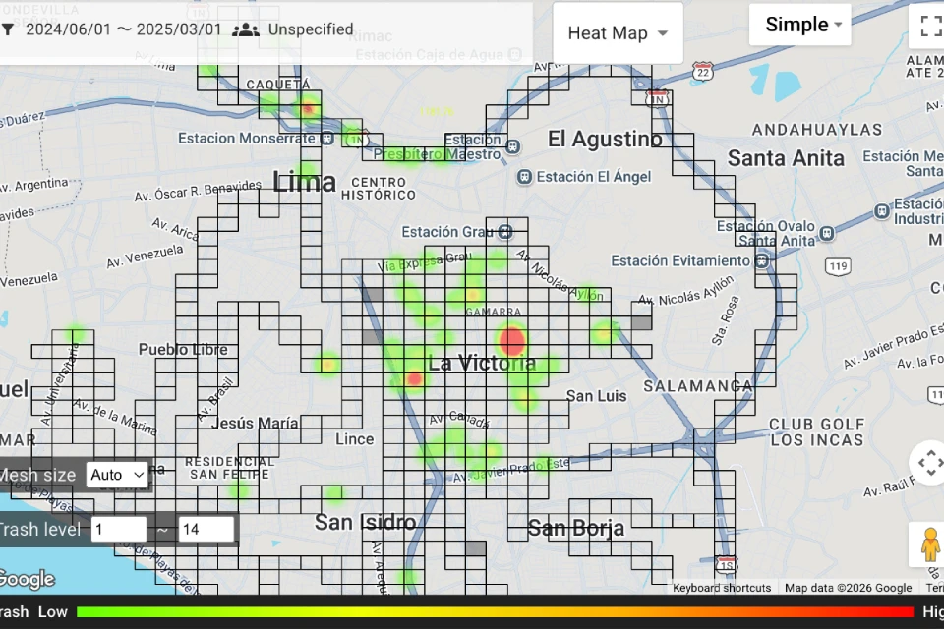
Task: Change Mesh size using the Auto dropdown
Action: coord(116,475)
